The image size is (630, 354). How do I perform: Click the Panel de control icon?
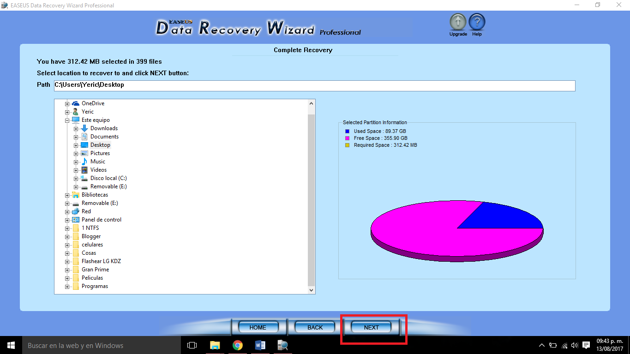(76, 220)
